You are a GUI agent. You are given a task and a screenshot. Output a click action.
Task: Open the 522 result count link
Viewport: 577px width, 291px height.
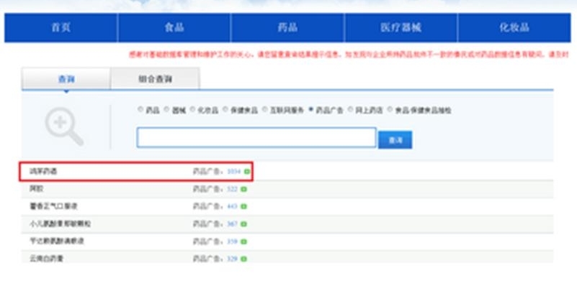232,190
